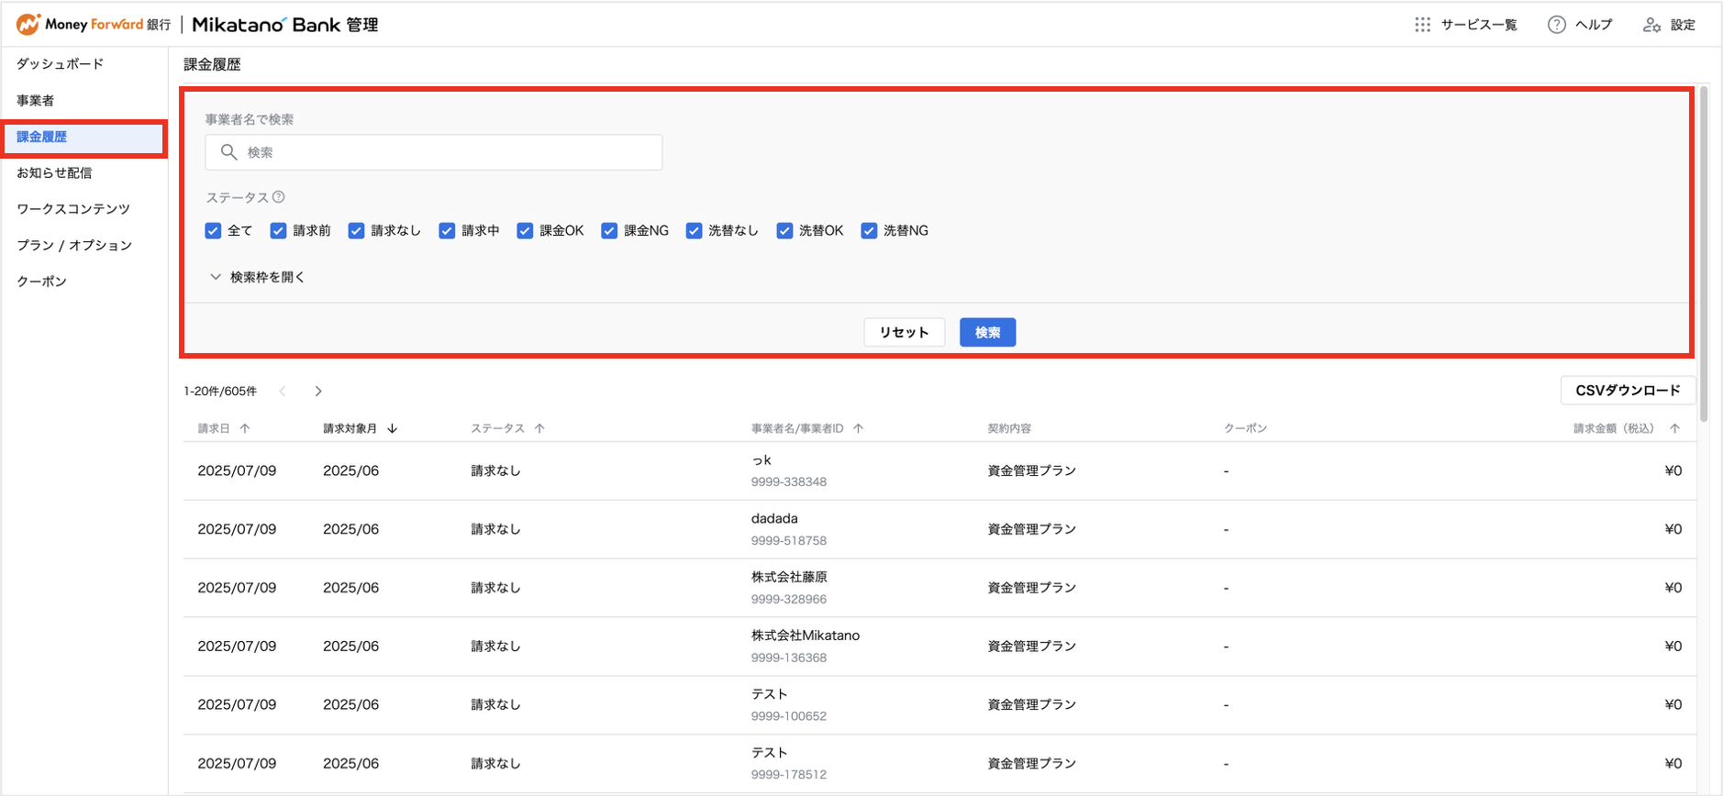Open the 設定 user gear icon

click(1651, 25)
